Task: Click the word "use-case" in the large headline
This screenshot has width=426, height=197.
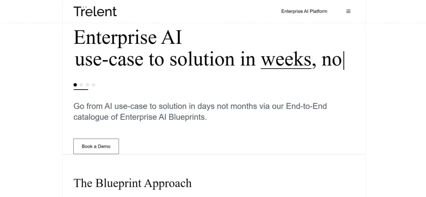Action: 109,60
